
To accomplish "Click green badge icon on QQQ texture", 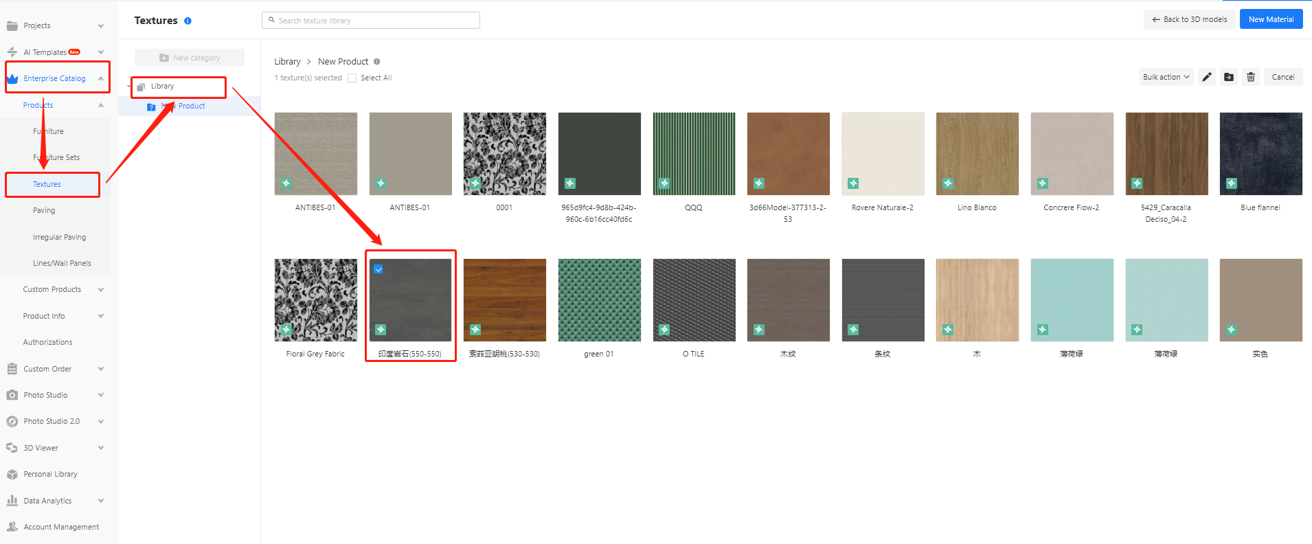I will 664,183.
